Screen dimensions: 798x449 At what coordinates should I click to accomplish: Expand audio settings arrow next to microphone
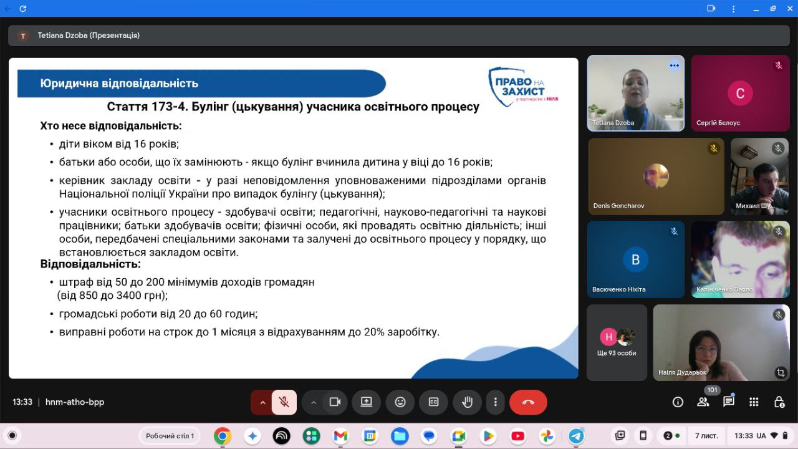click(x=262, y=402)
